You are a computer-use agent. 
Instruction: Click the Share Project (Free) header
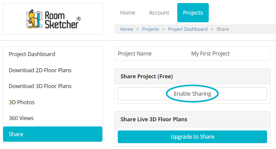pos(147,76)
